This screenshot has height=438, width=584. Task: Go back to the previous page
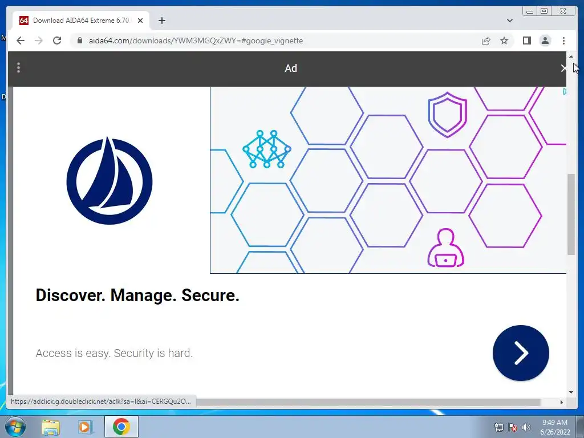21,40
